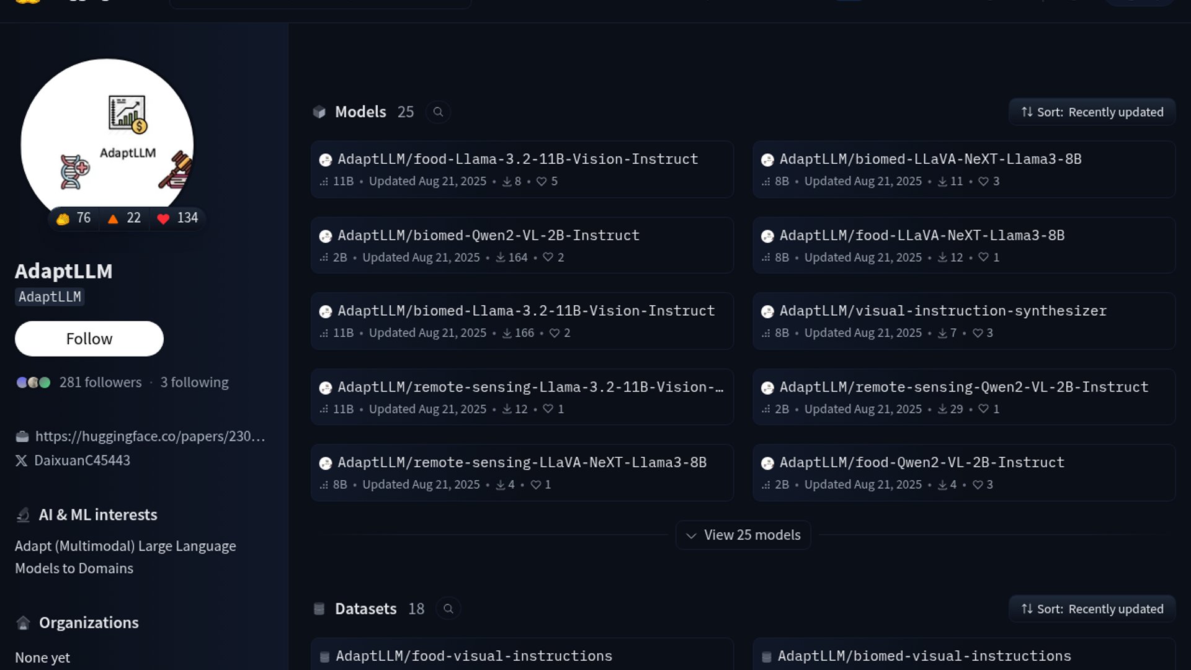The width and height of the screenshot is (1191, 670).
Task: Open the 281 followers list
Action: [100, 383]
